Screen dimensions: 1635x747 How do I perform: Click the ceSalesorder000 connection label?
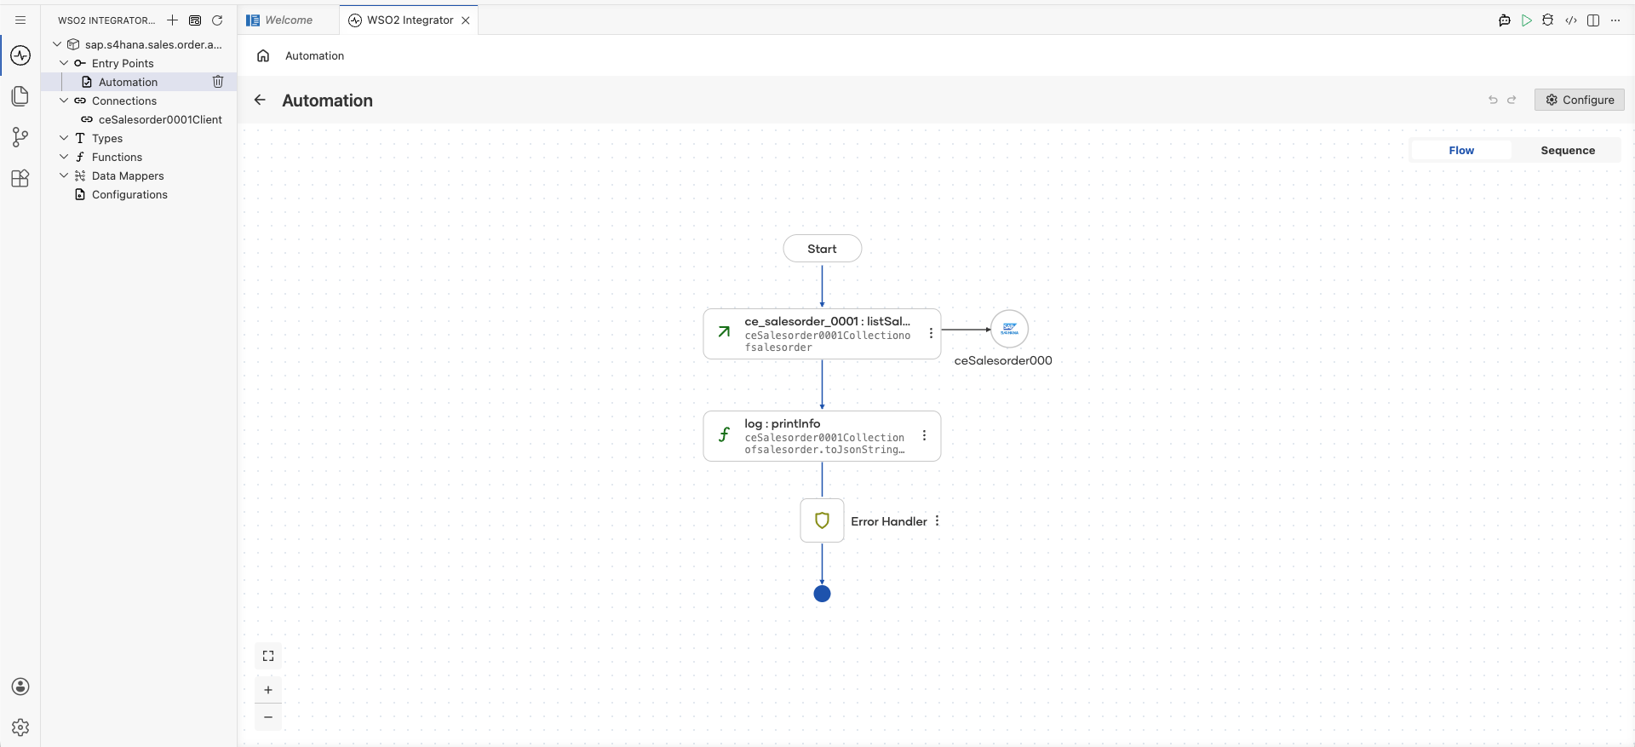(1003, 360)
